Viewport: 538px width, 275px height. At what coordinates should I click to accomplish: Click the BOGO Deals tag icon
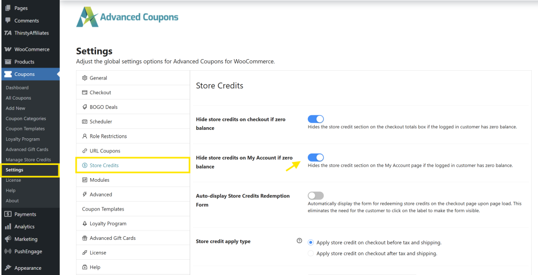(85, 107)
